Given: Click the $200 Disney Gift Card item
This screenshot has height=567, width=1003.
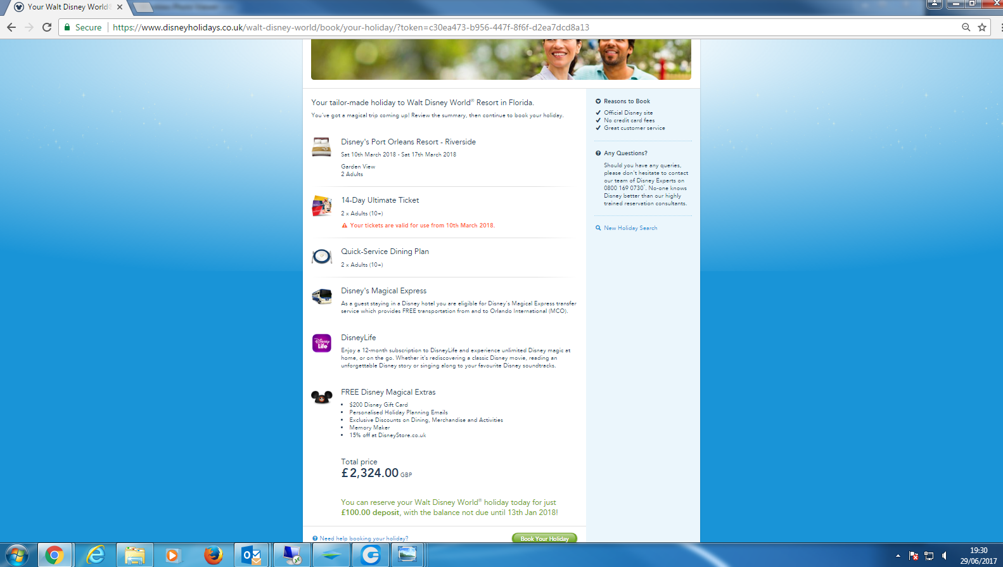Looking at the screenshot, I should click(x=378, y=405).
